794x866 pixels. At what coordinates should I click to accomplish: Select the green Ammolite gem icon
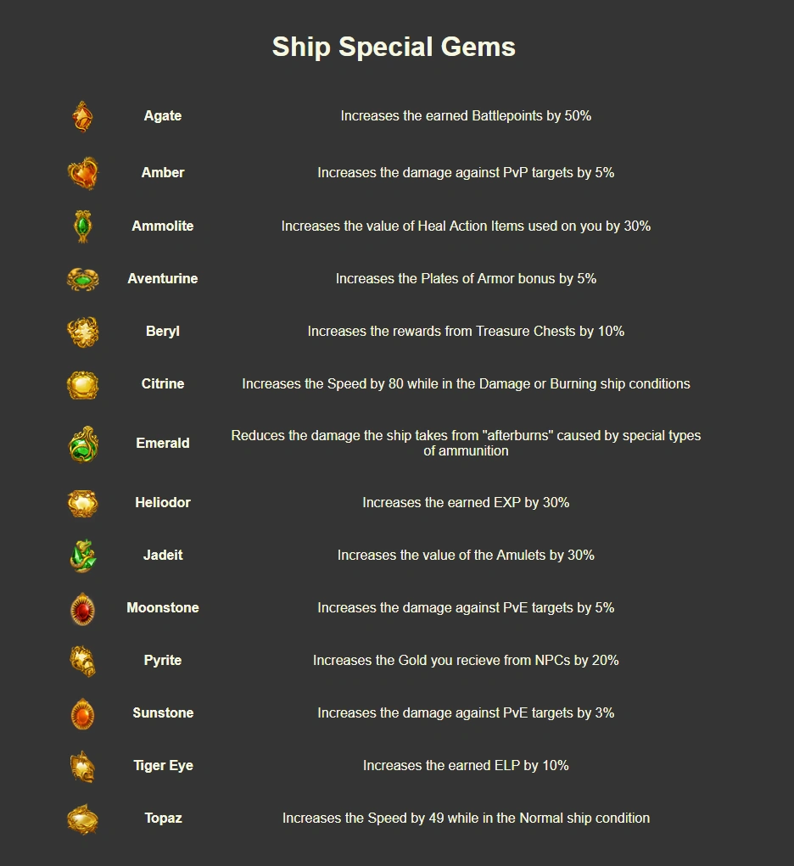[x=82, y=226]
